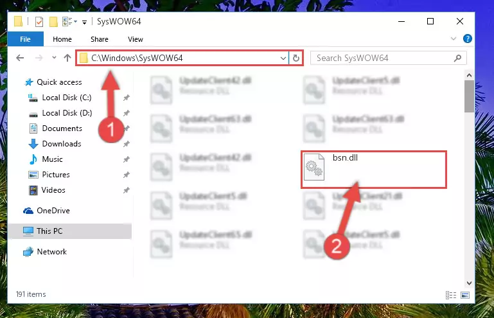This screenshot has width=494, height=318.
Task: Click the pin icon beside Videos
Action: click(127, 190)
